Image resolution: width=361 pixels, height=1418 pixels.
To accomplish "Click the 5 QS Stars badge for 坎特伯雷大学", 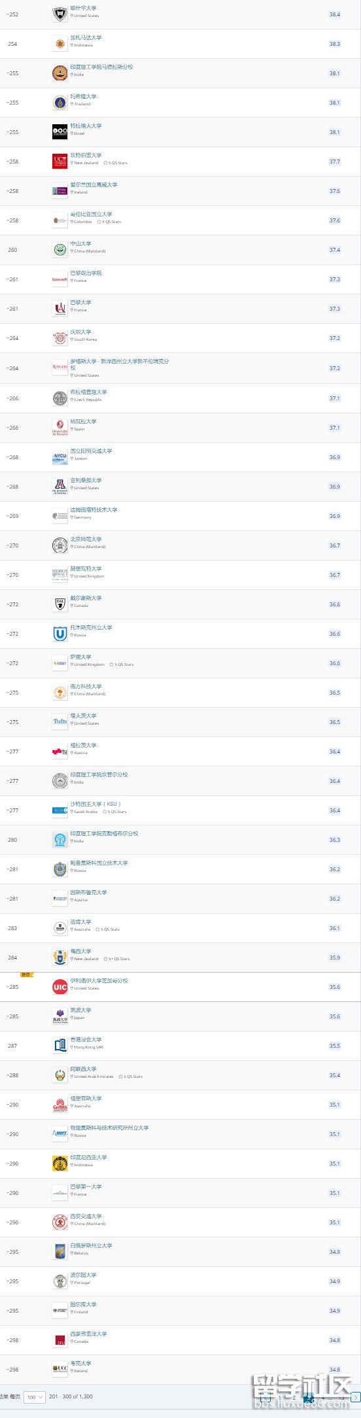I will pyautogui.click(x=116, y=163).
